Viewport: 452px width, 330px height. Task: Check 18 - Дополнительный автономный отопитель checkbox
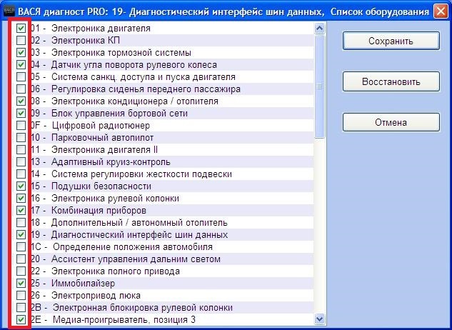[21, 222]
